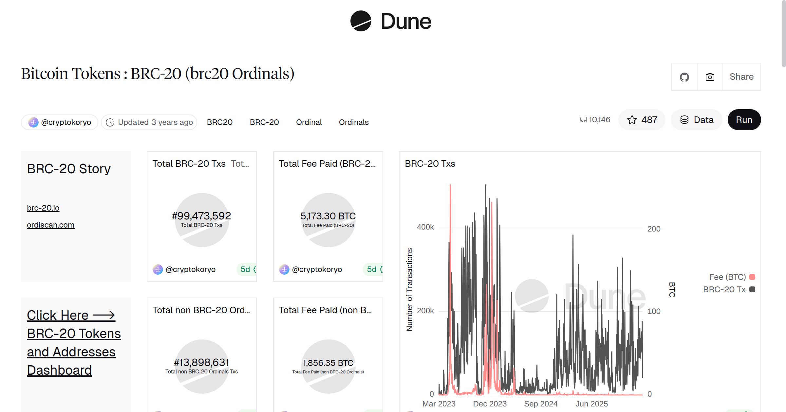Viewport: 786px width, 412px height.
Task: Open the brc-20.io link
Action: 43,208
